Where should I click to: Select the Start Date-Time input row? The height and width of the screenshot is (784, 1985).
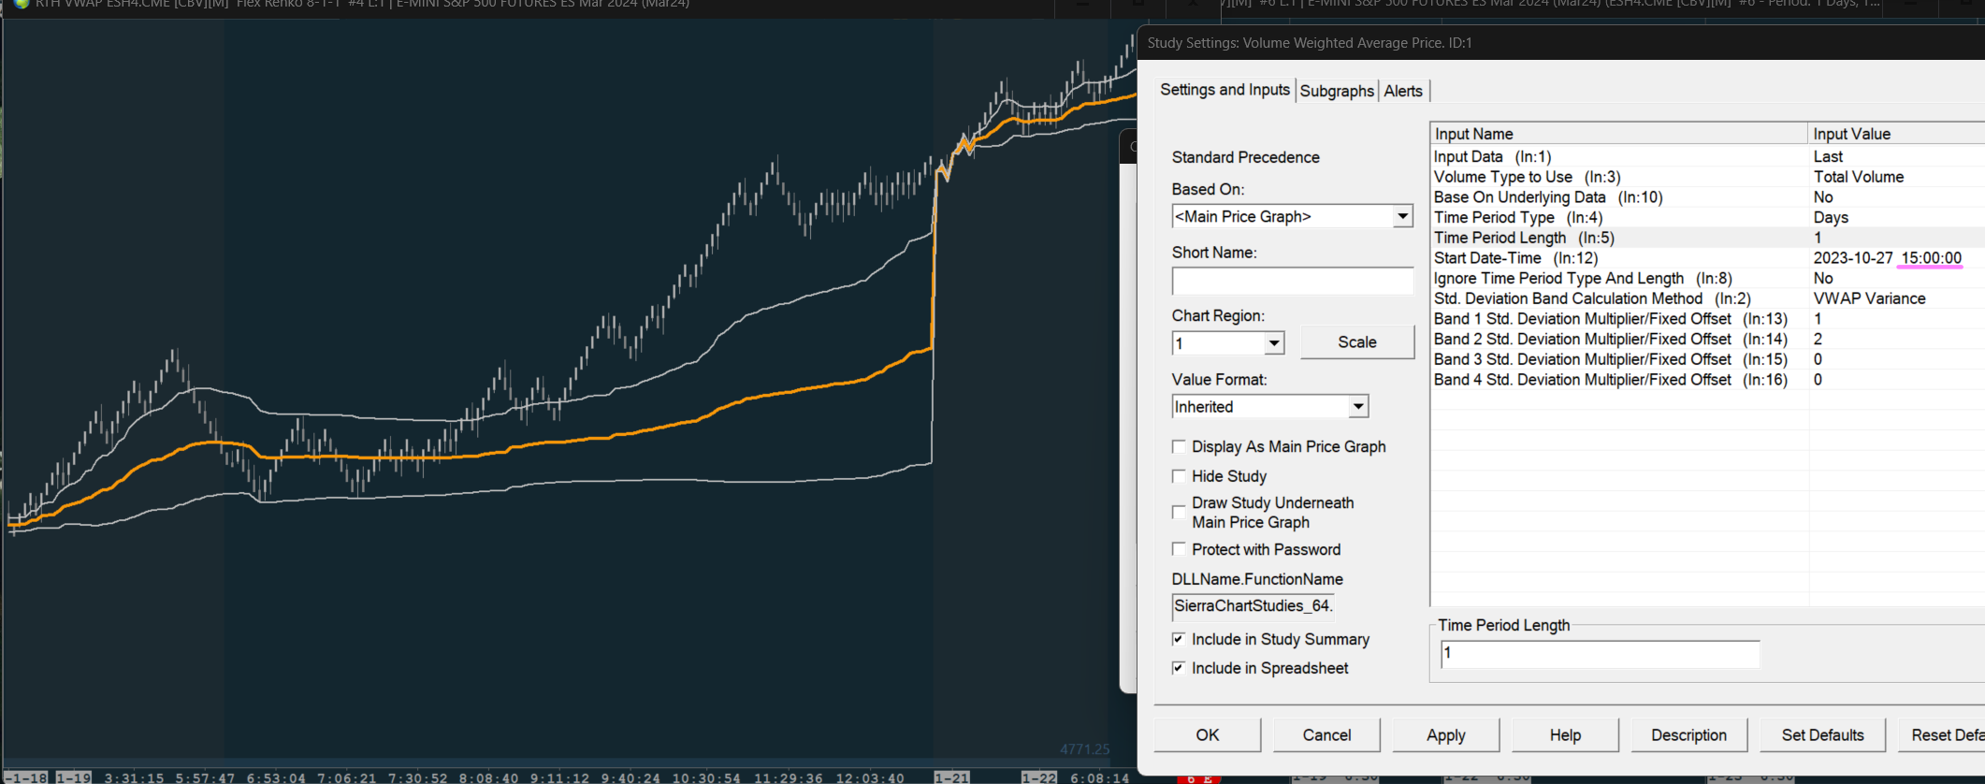point(1708,258)
